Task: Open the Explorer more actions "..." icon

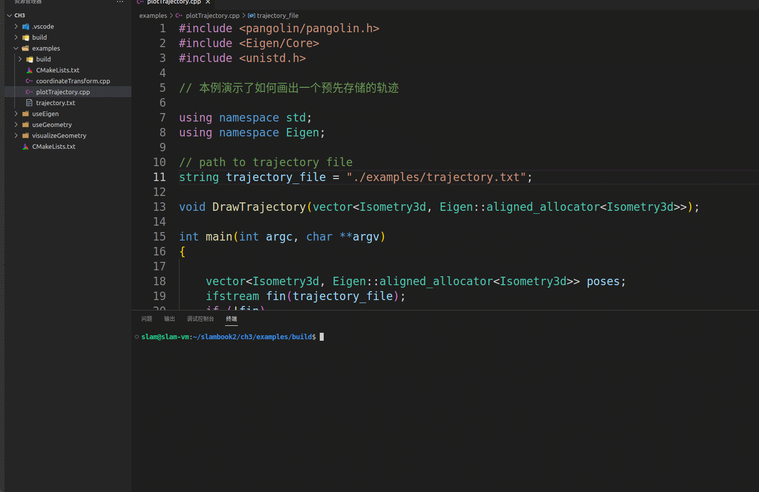Action: pos(119,2)
